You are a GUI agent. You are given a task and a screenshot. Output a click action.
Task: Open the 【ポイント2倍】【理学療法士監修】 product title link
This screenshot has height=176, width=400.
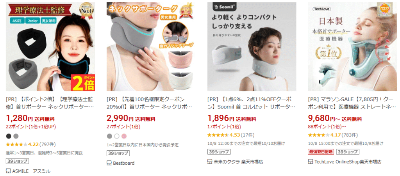50,103
